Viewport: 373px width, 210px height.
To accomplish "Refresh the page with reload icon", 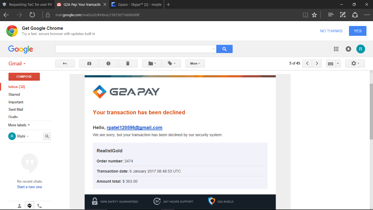I will pyautogui.click(x=32, y=15).
